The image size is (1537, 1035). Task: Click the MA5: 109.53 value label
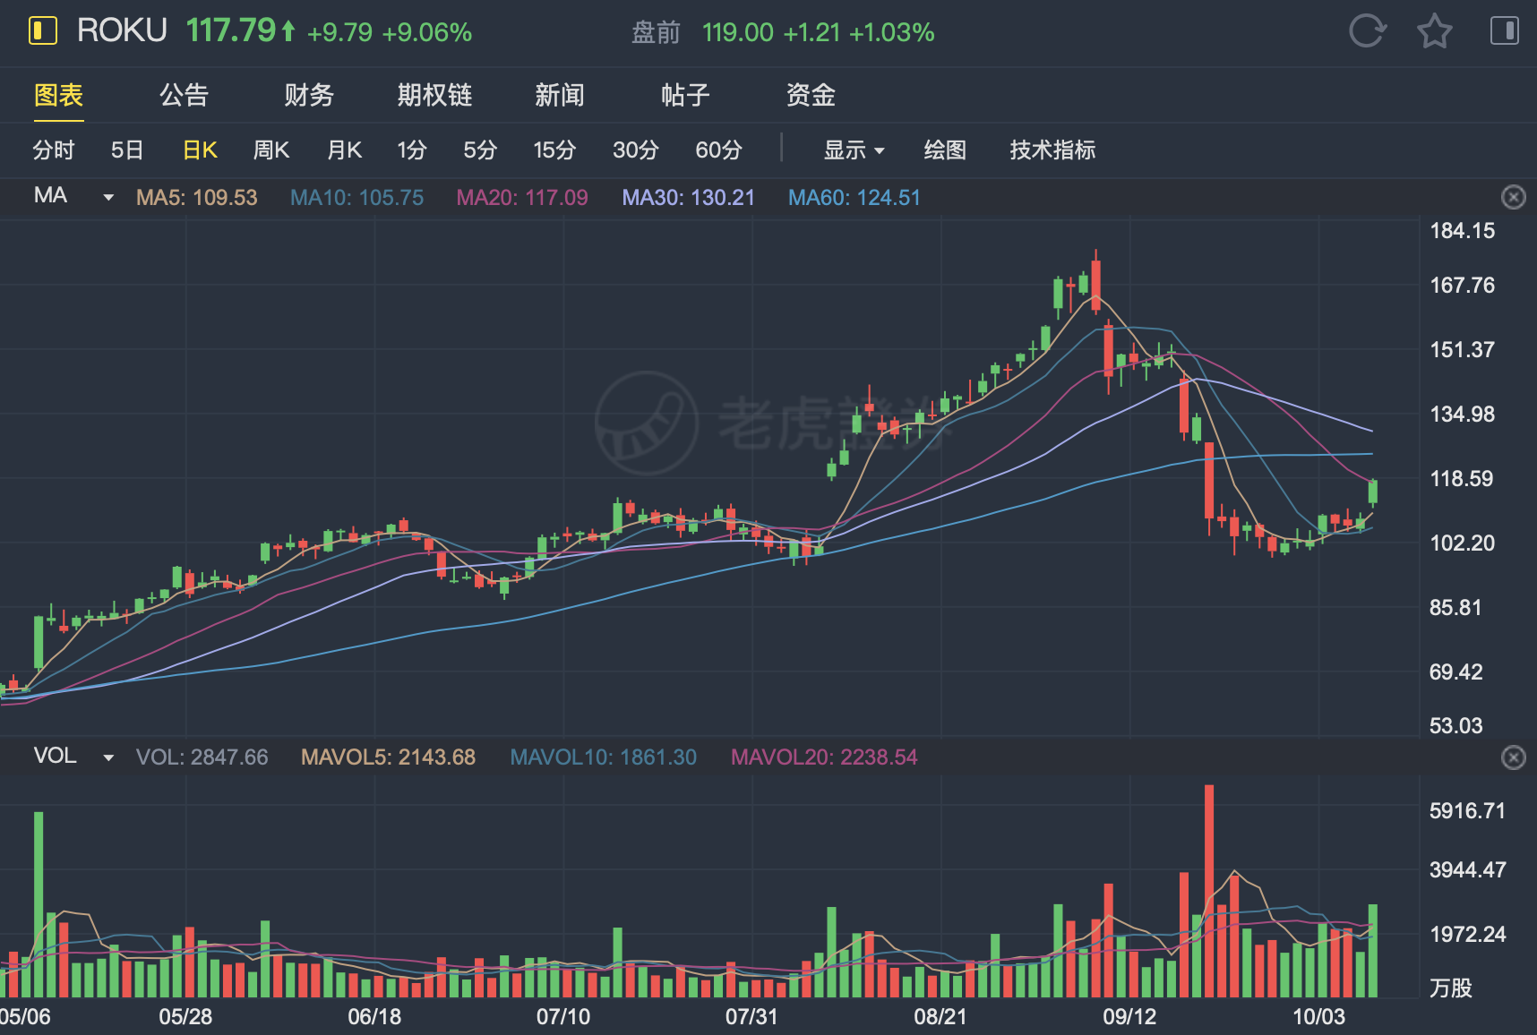pyautogui.click(x=197, y=198)
